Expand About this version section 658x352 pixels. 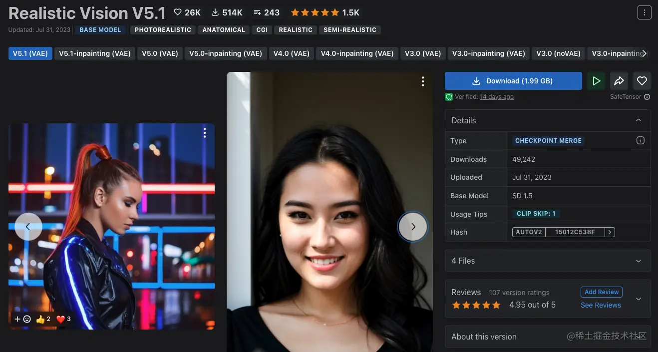tap(548, 337)
